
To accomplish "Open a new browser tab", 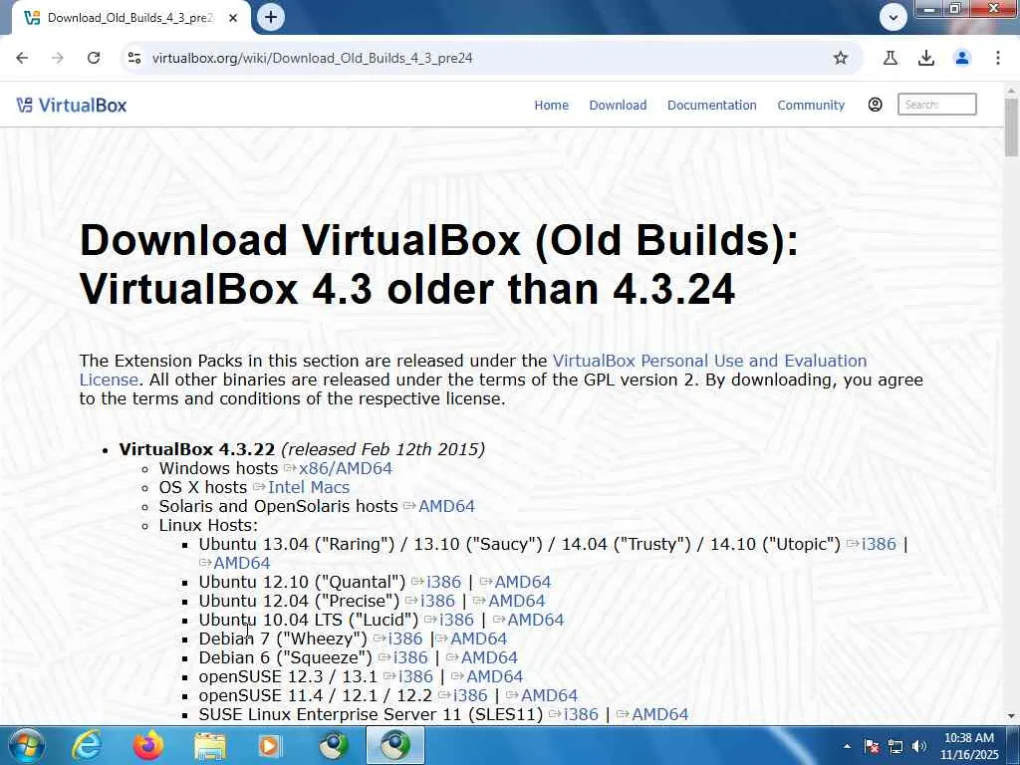I will (271, 18).
